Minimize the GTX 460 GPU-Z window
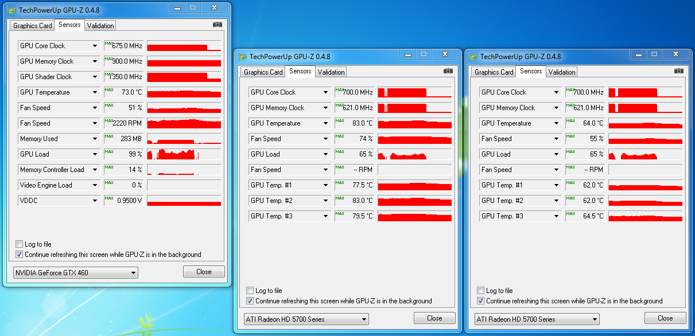695x336 pixels. (176, 7)
